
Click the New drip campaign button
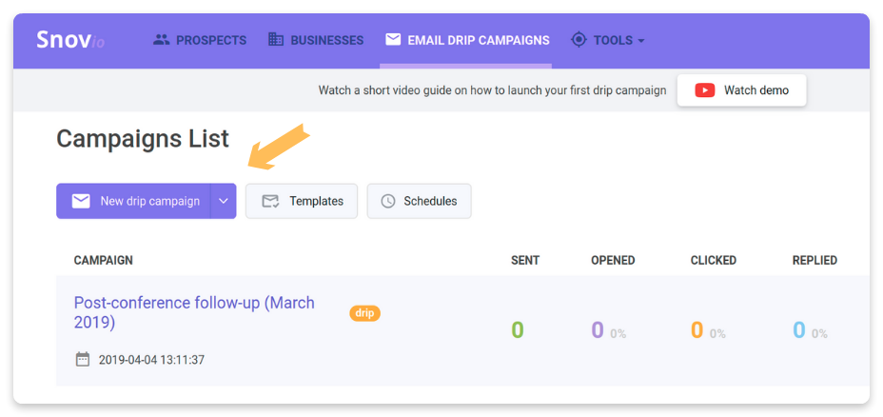pos(133,201)
